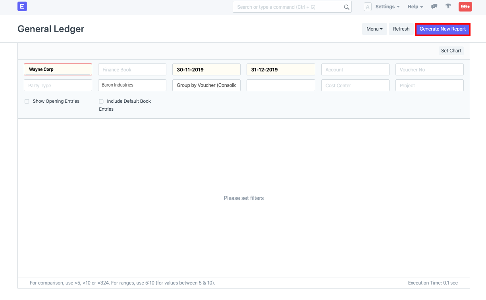Click the ERPNext home logo
The width and height of the screenshot is (486, 300).
pos(22,6)
